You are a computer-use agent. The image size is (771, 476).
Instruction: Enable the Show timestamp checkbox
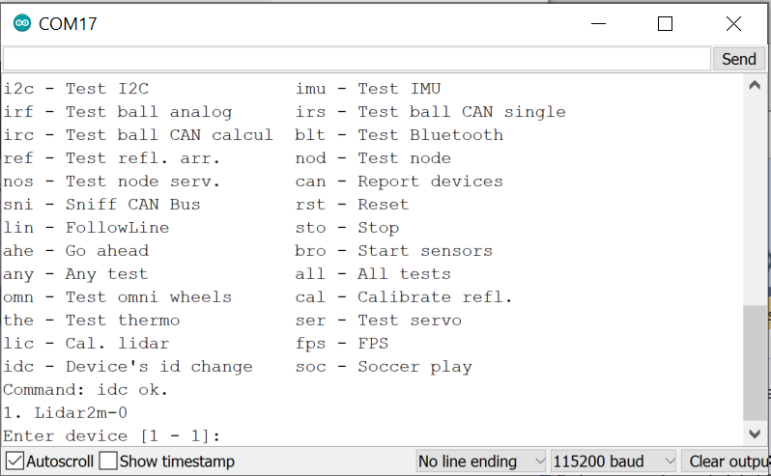coord(109,462)
